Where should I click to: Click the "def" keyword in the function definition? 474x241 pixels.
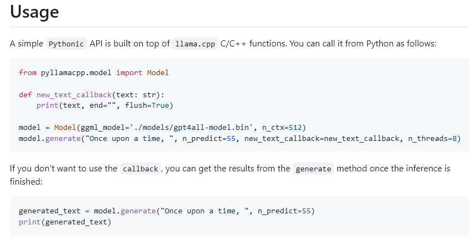[25, 95]
